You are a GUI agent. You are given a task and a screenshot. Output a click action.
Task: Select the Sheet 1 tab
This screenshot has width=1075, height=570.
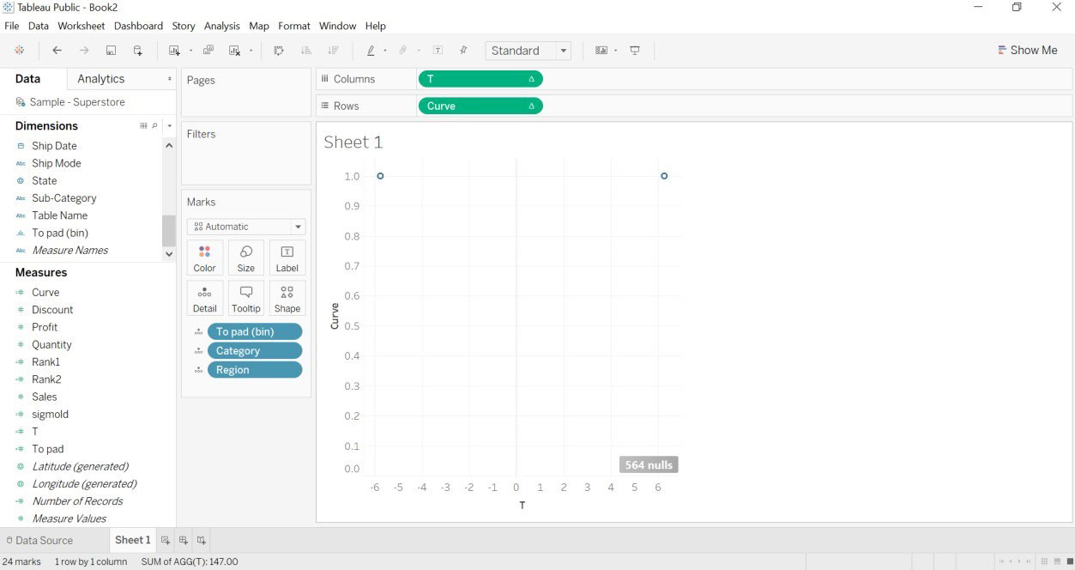click(133, 540)
